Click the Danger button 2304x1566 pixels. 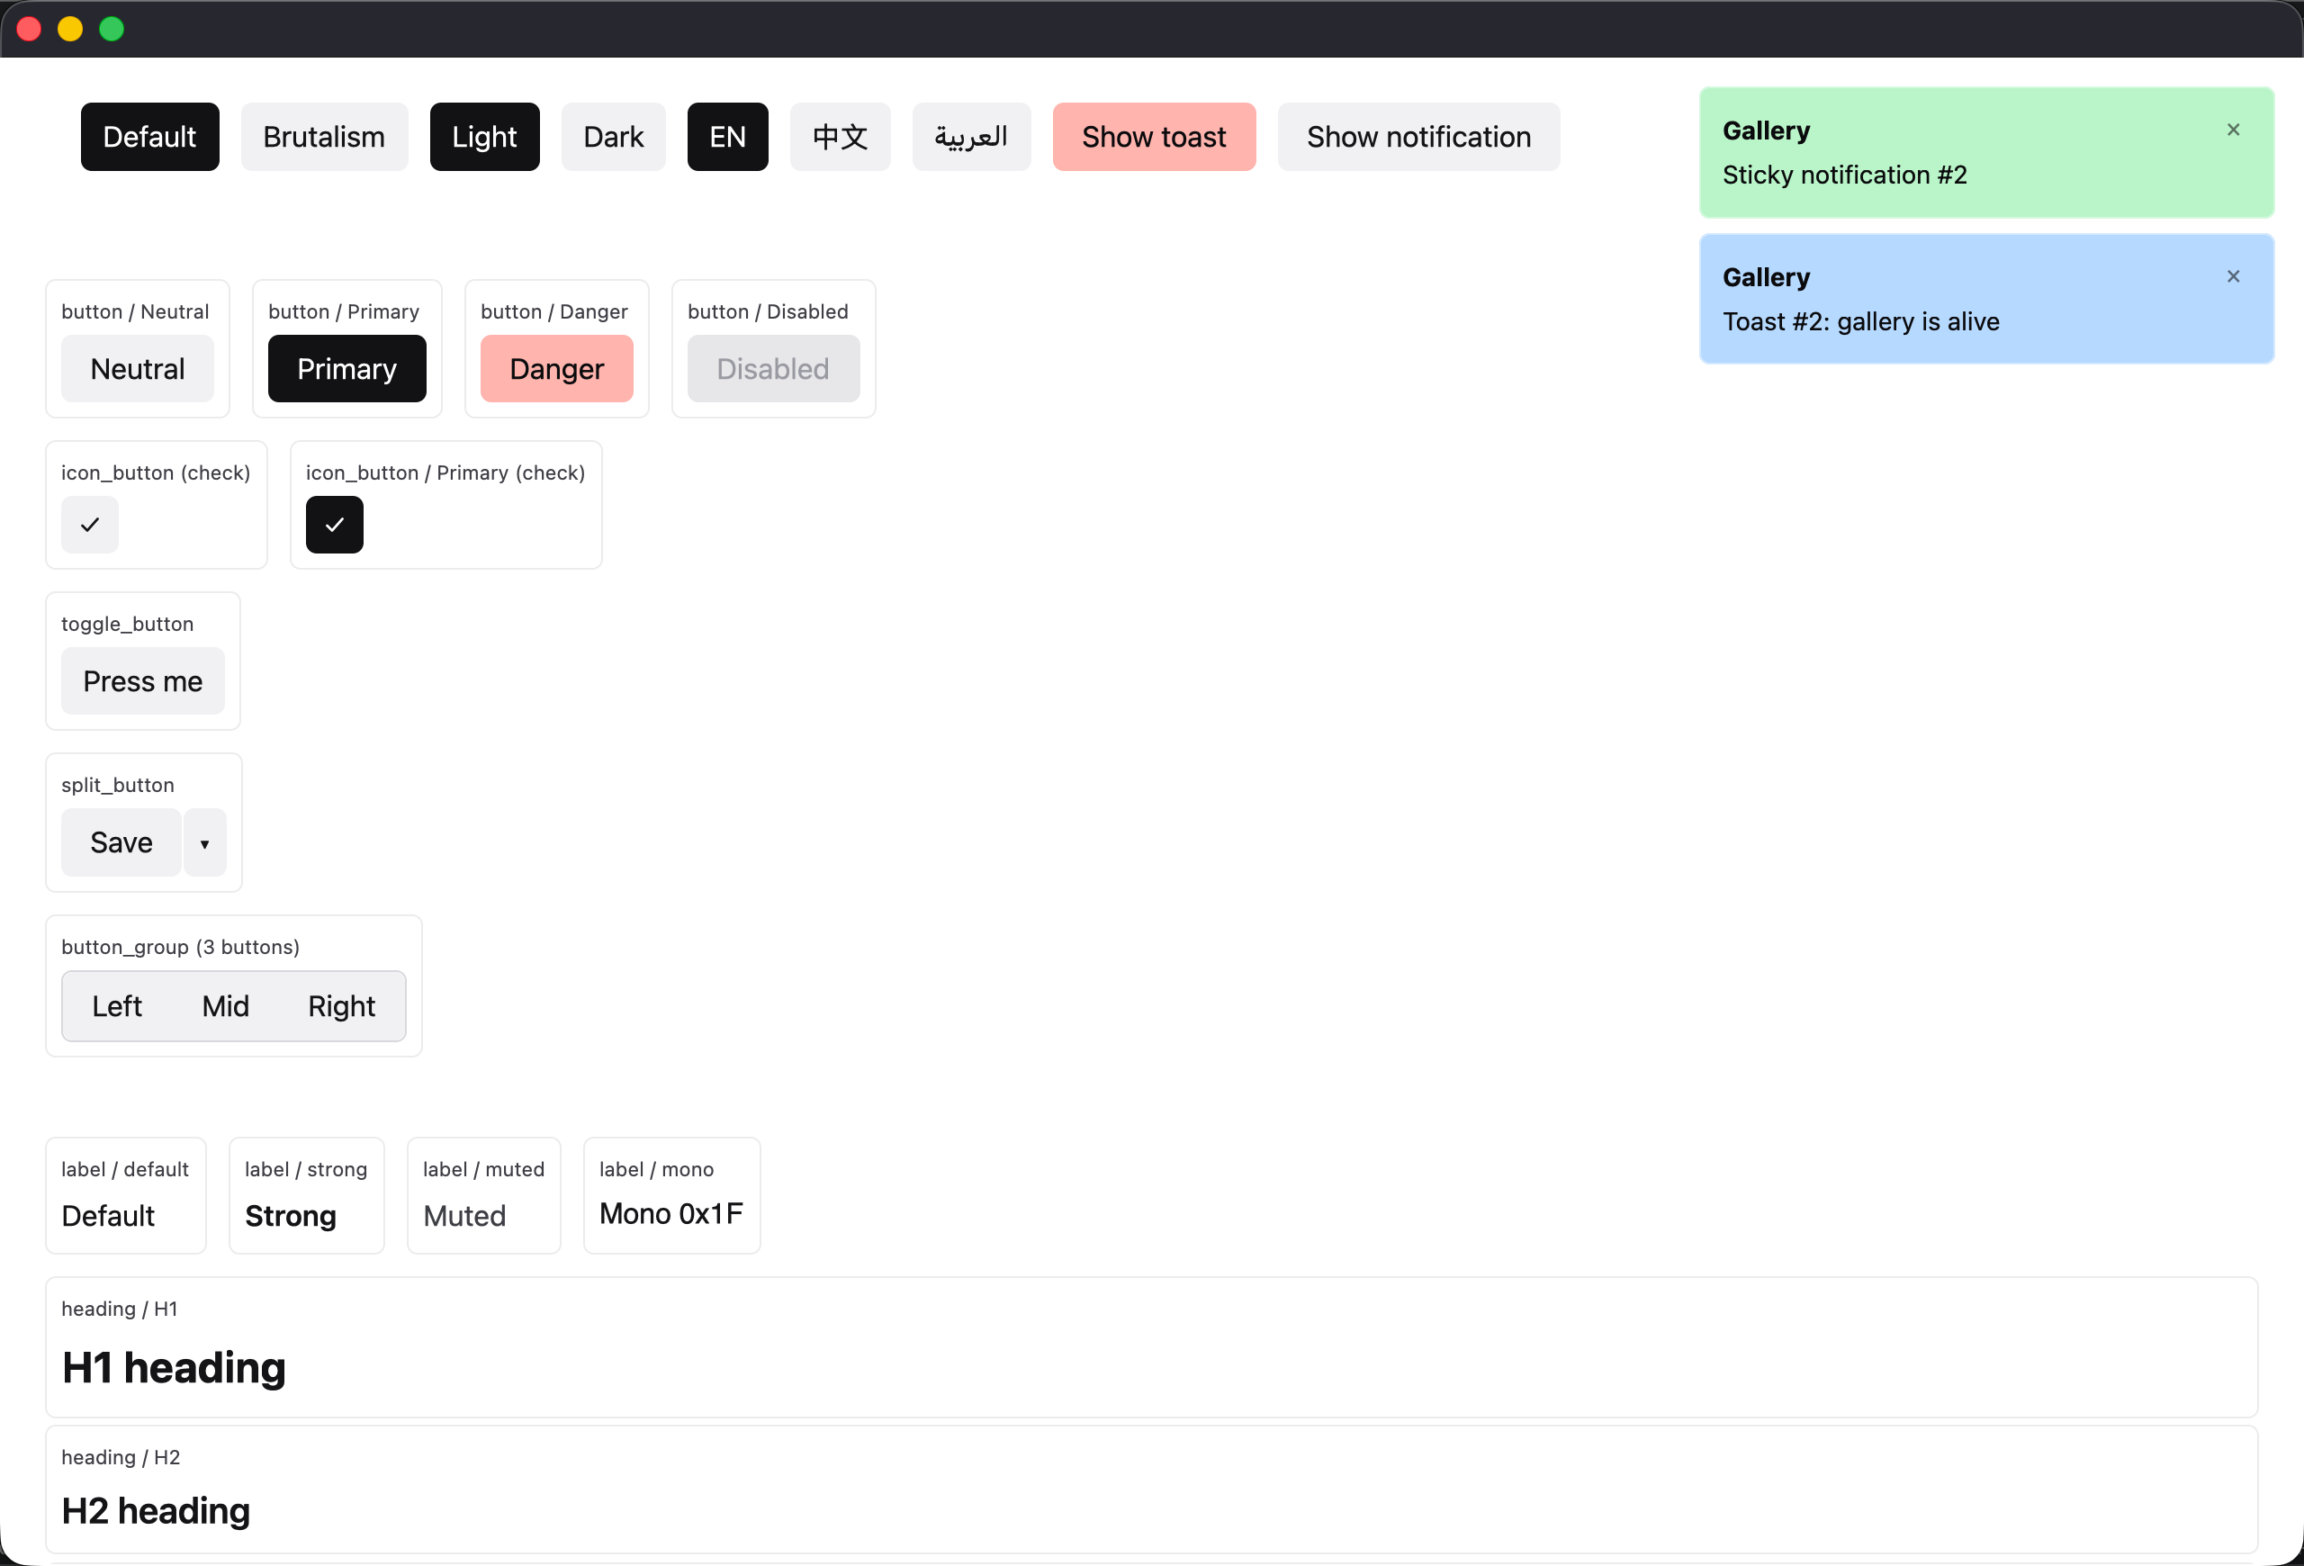coord(557,369)
